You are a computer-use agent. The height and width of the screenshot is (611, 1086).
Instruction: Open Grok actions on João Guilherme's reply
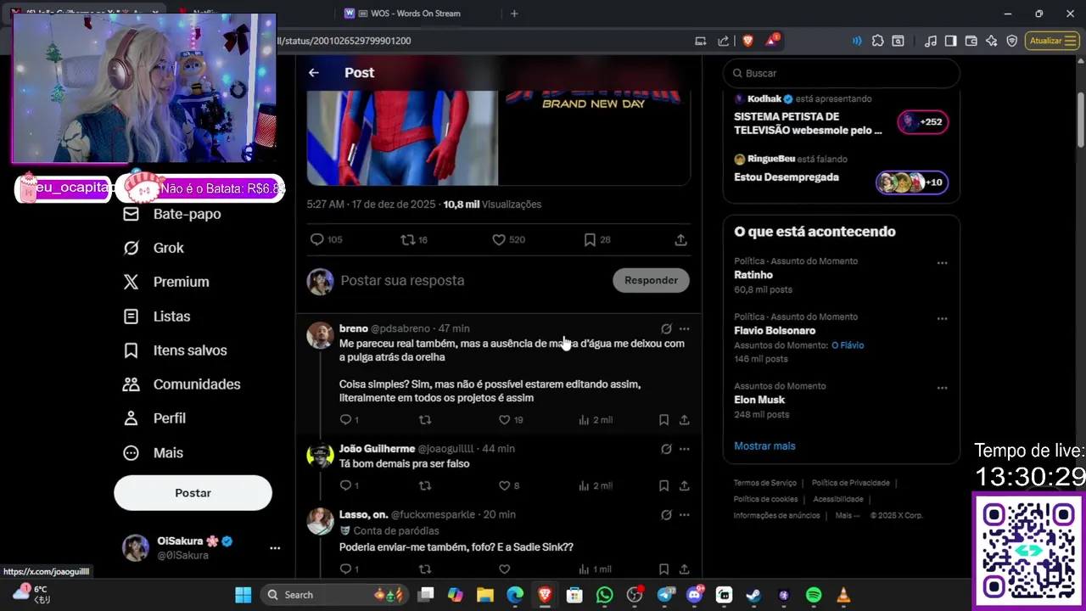[666, 448]
